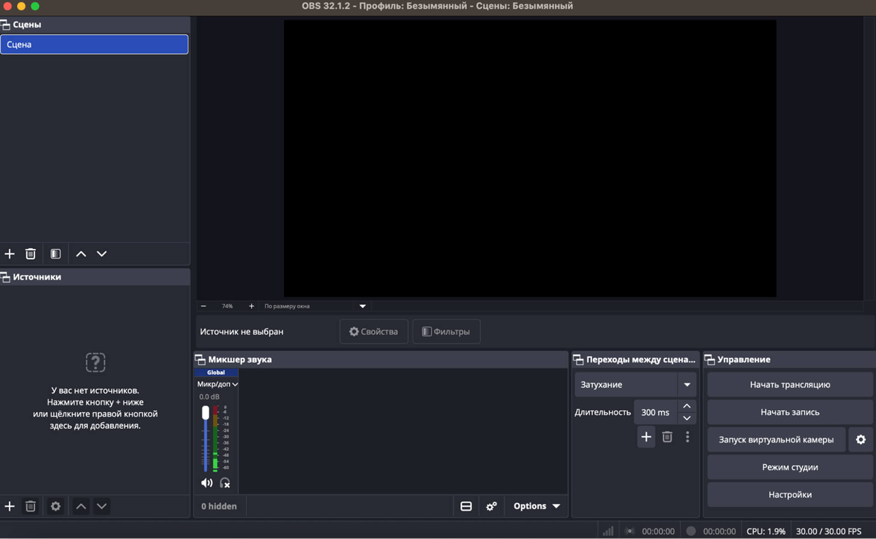Toggle the audio mixer layout icon
876x539 pixels.
pyautogui.click(x=466, y=506)
